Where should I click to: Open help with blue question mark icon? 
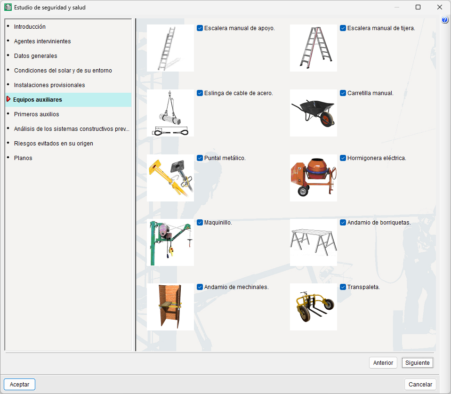445,20
